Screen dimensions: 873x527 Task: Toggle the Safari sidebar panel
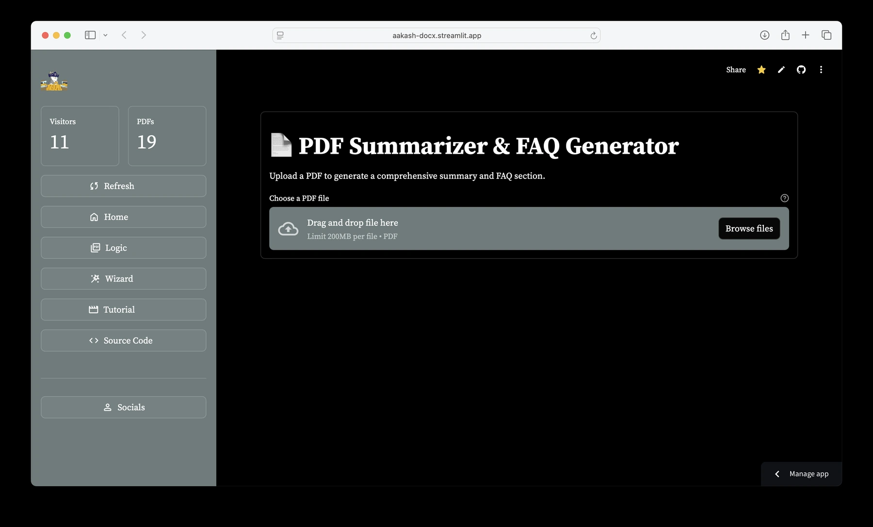[x=90, y=35]
